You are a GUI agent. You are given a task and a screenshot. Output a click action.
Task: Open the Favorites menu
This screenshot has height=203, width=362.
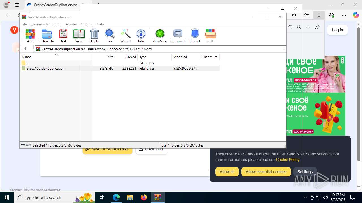click(x=70, y=24)
